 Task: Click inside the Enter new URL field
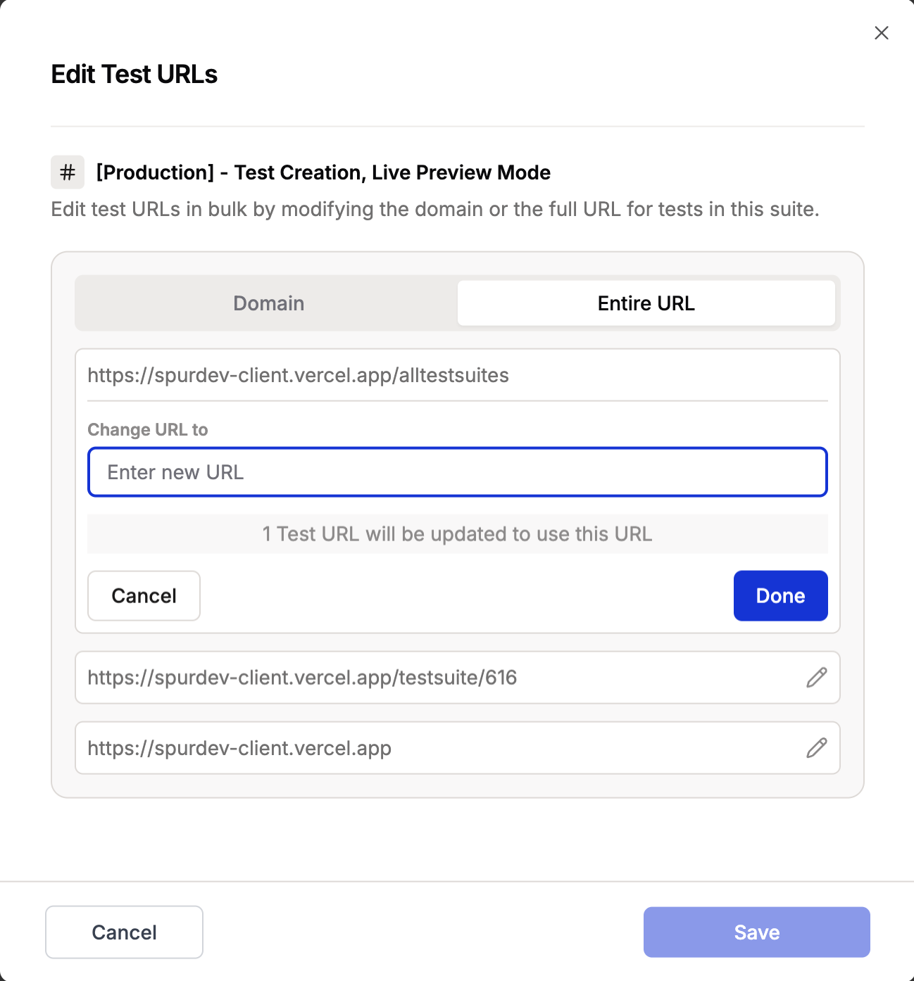(457, 472)
